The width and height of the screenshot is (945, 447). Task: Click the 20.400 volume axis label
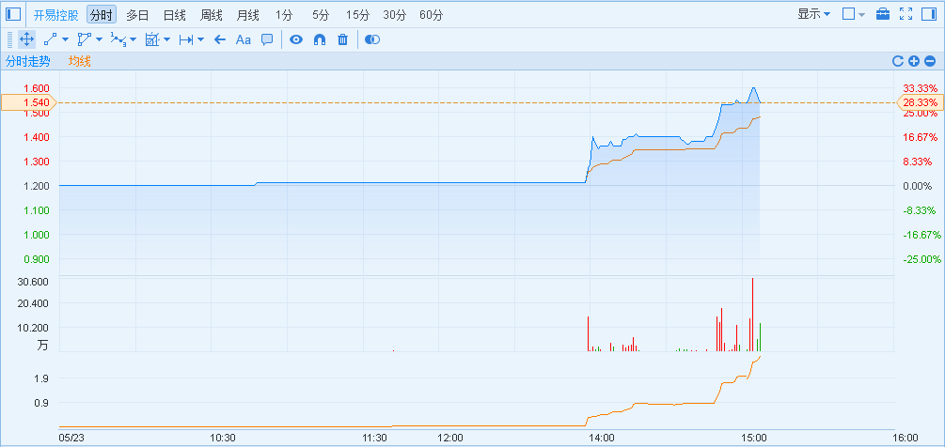[34, 303]
